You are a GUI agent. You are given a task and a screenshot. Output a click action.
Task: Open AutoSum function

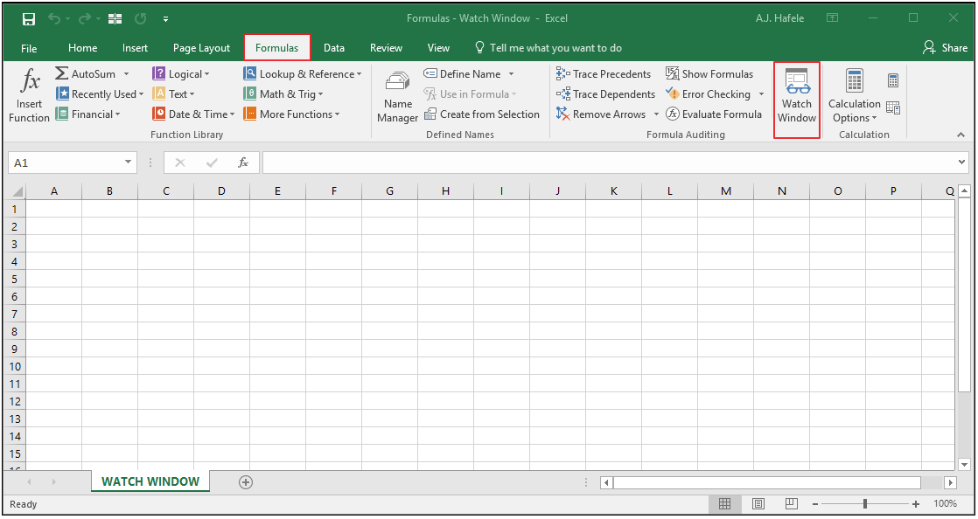tap(86, 73)
